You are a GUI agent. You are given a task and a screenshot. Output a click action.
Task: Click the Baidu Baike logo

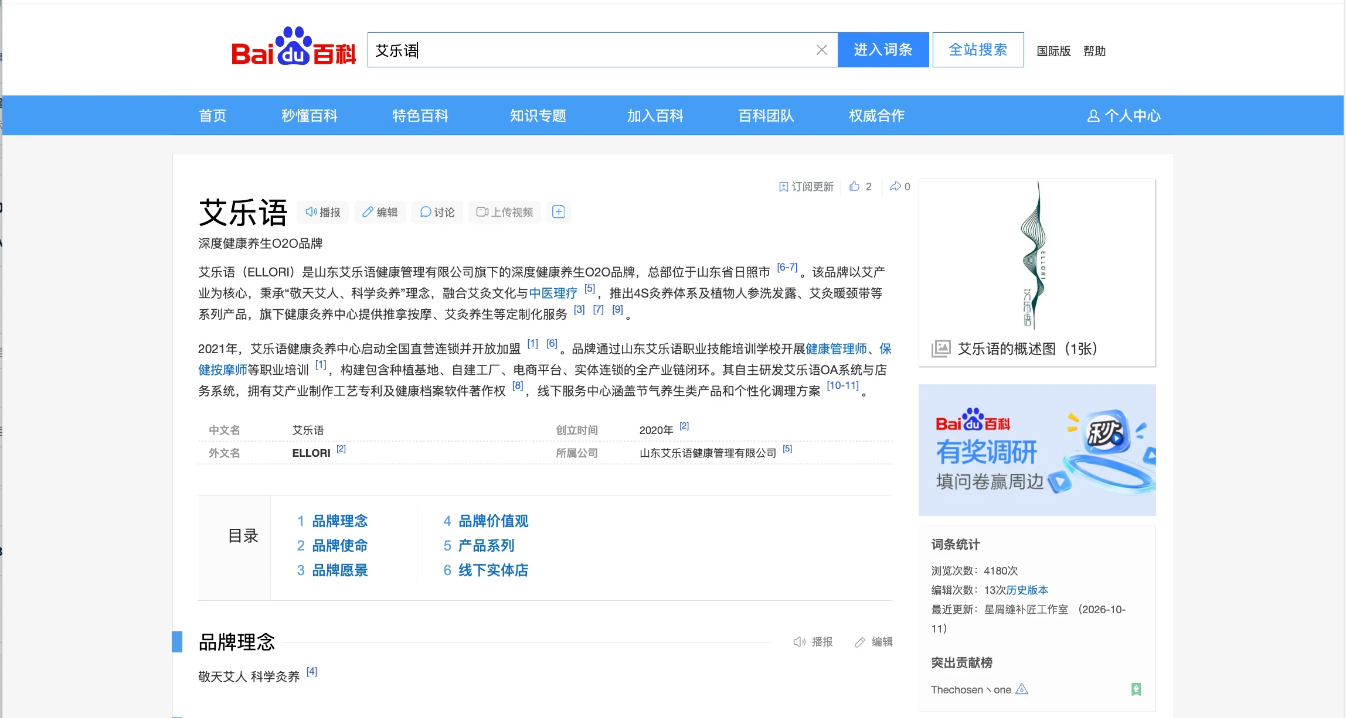pyautogui.click(x=294, y=47)
